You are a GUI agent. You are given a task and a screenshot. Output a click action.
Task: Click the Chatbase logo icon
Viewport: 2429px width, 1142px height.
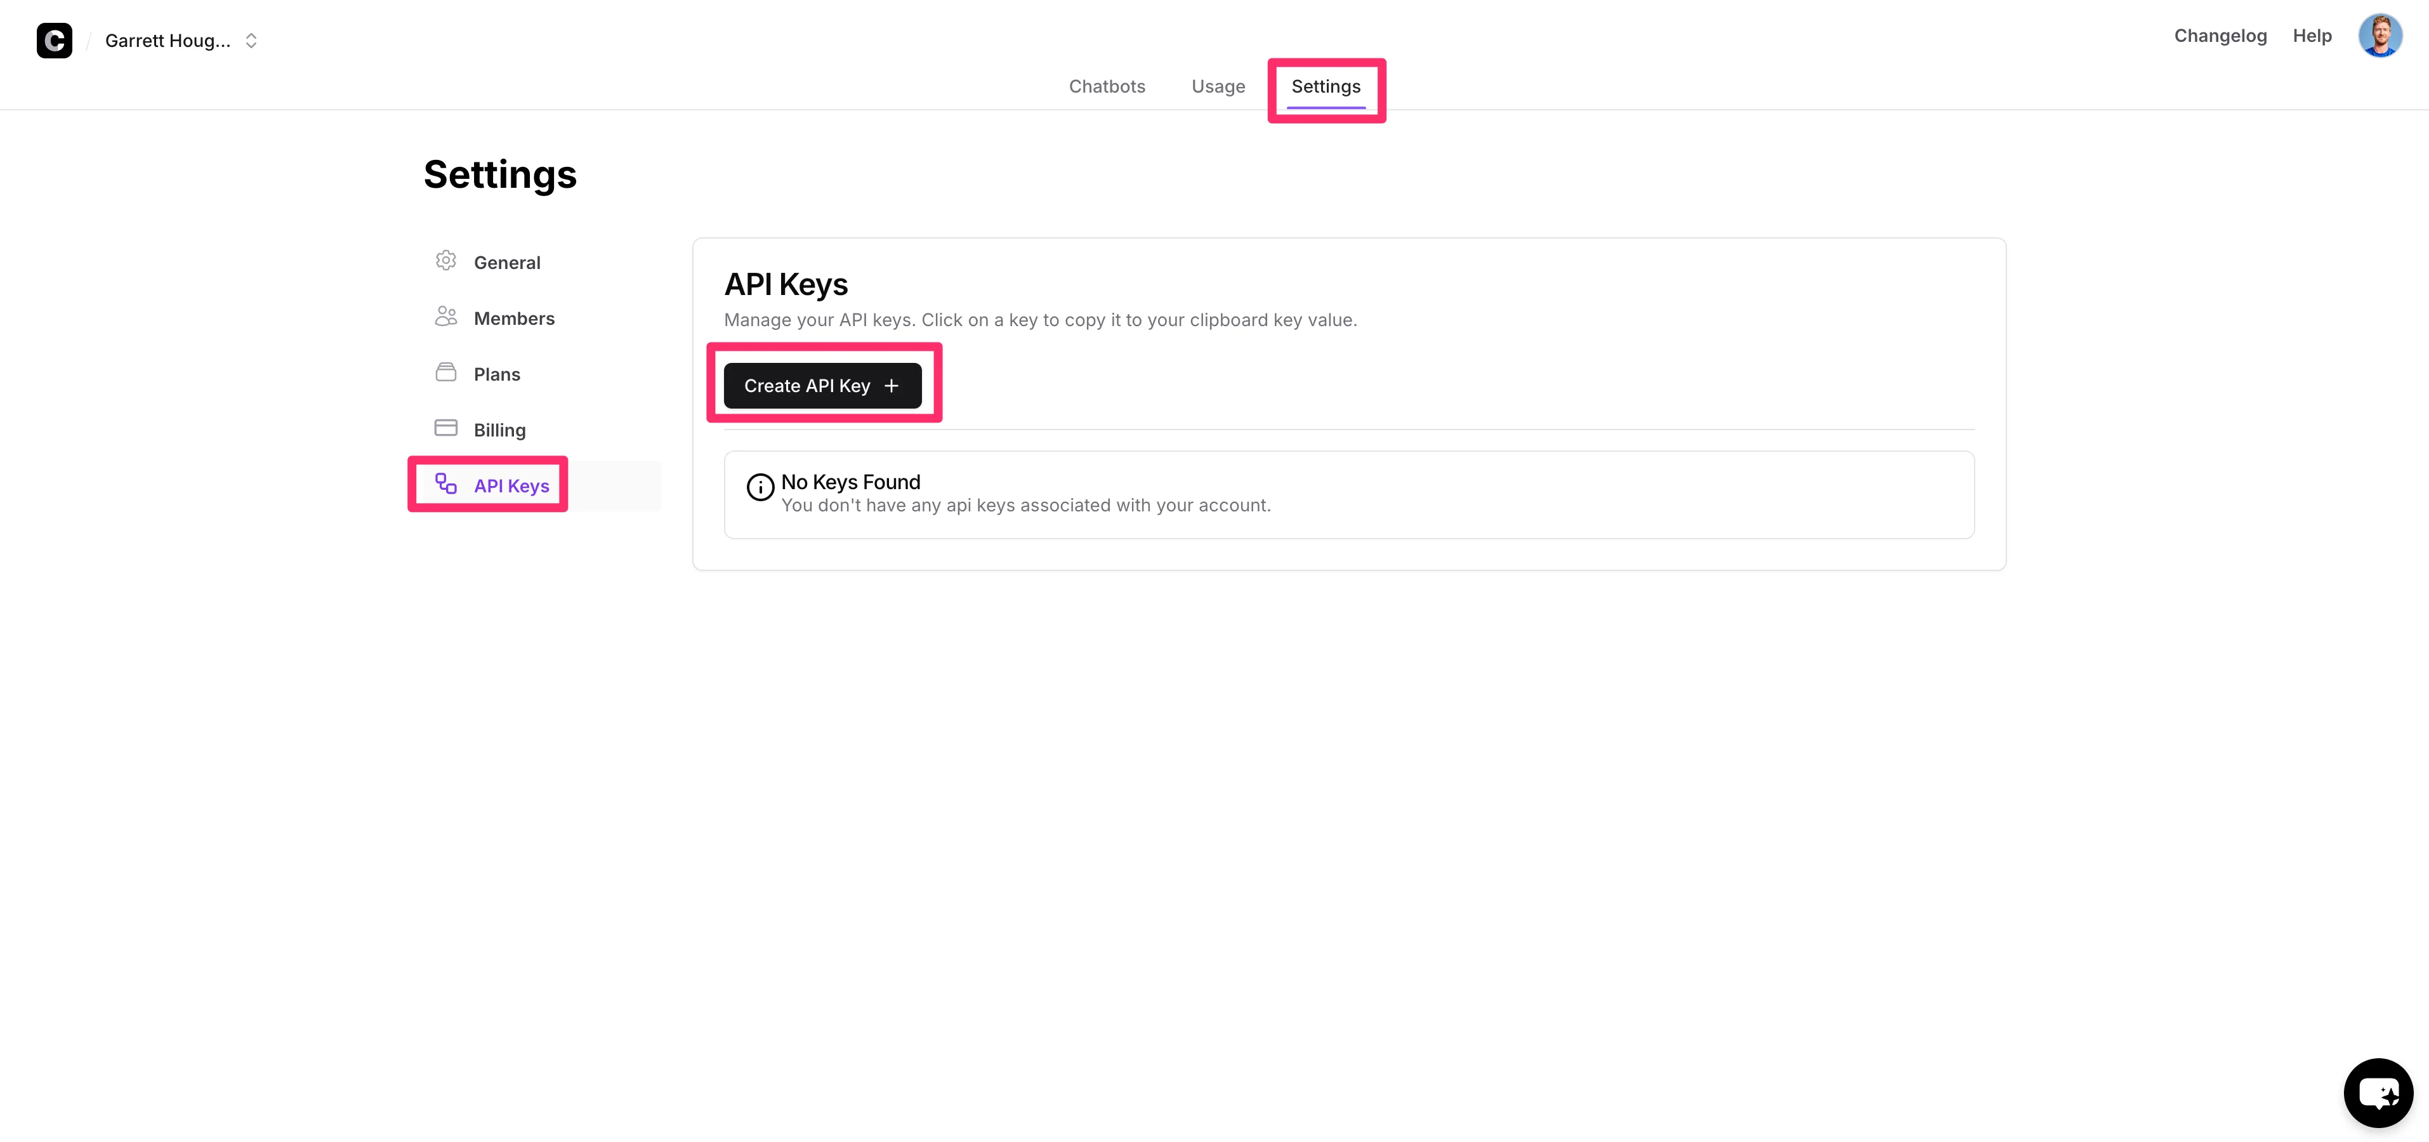coord(54,41)
